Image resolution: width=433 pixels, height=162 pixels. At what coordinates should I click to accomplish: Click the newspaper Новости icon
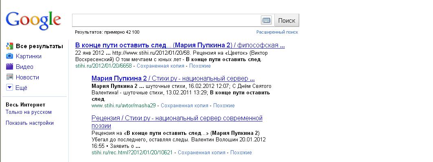tap(10, 77)
